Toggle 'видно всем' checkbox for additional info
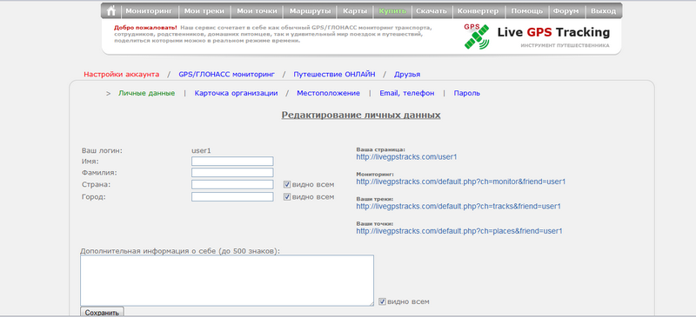 click(382, 301)
